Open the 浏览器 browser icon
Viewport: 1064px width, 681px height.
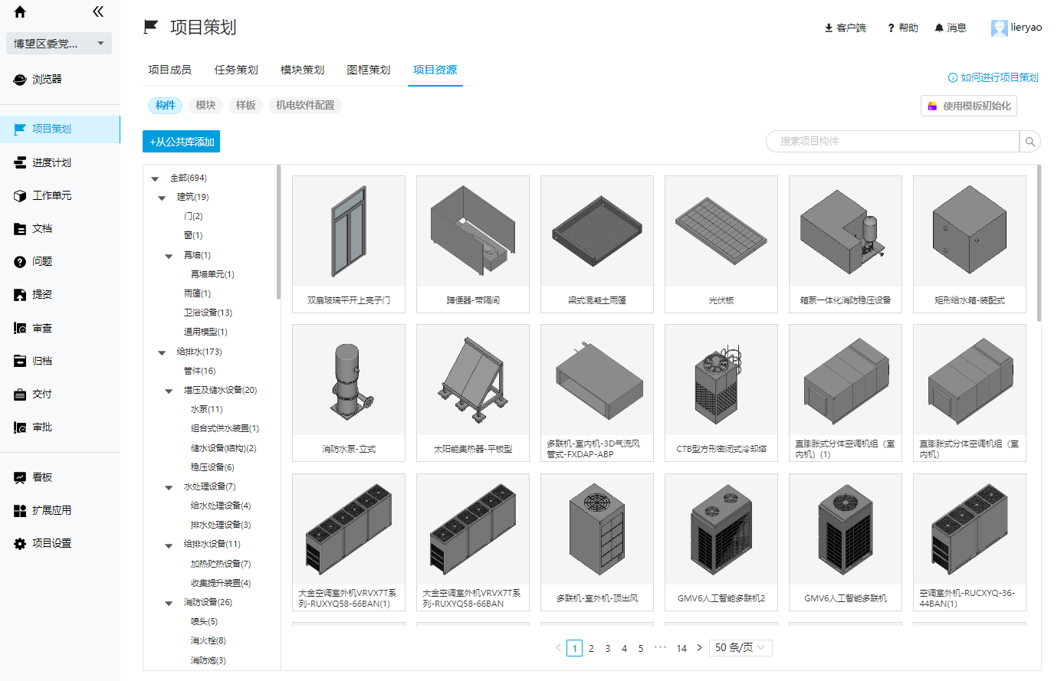[x=20, y=80]
